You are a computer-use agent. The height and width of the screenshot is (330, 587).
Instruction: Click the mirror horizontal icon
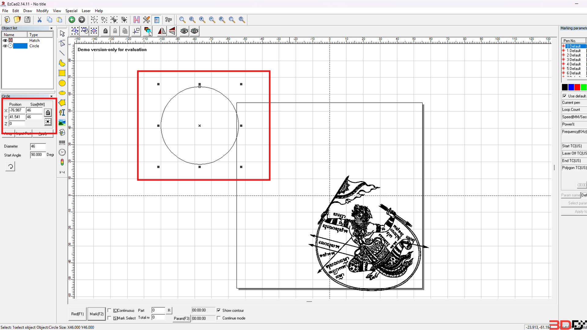tap(162, 31)
